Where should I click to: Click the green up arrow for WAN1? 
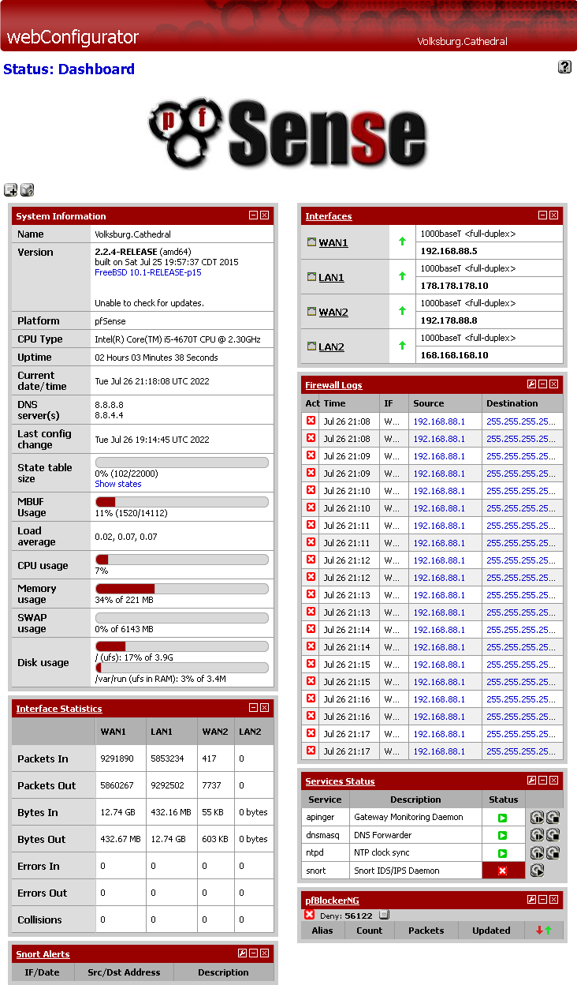(402, 242)
